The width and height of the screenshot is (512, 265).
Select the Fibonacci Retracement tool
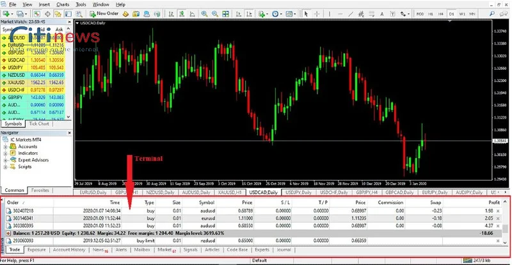point(372,13)
